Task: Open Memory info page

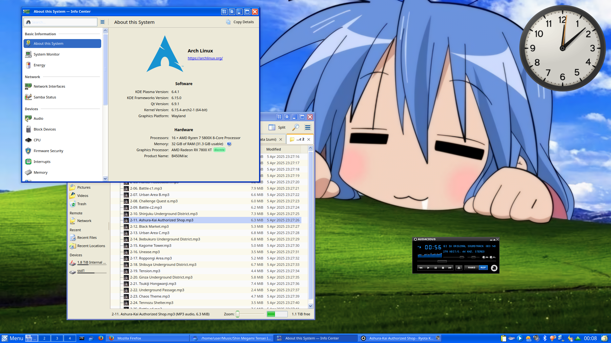Action: coord(62,172)
